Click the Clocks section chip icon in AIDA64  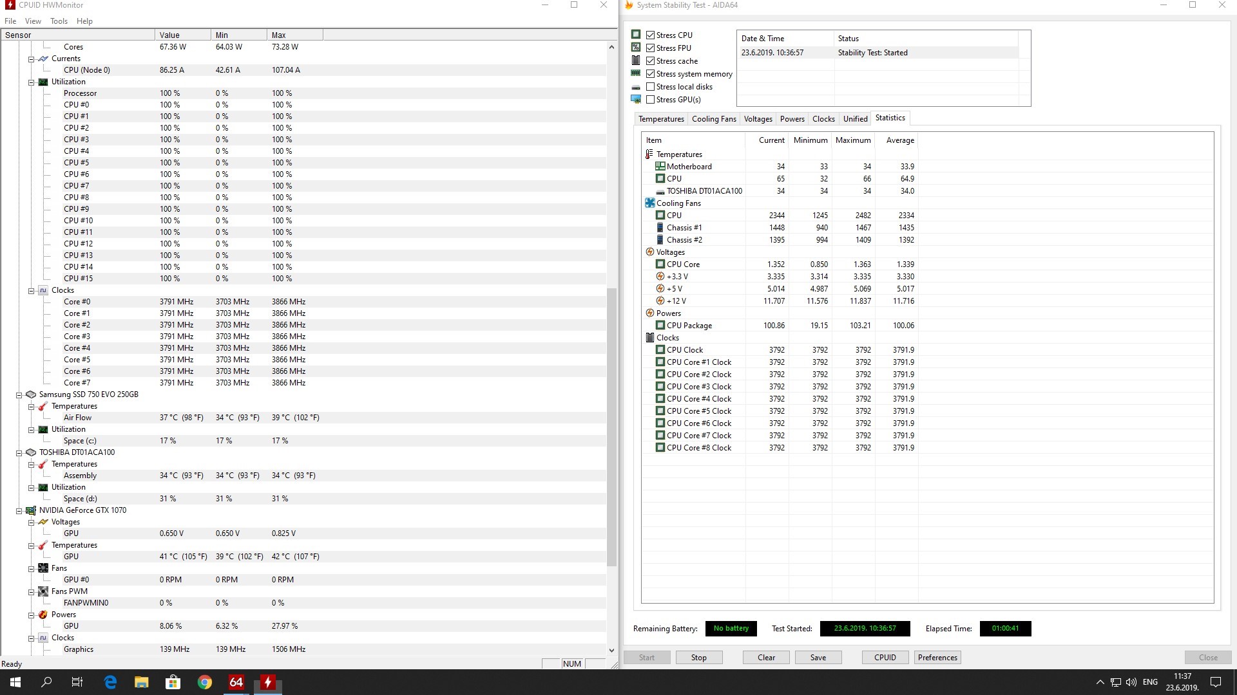pos(649,338)
